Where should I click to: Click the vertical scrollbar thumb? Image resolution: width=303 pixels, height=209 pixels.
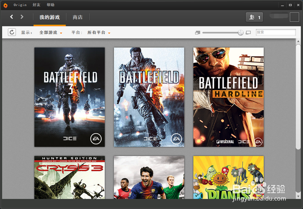[298, 97]
